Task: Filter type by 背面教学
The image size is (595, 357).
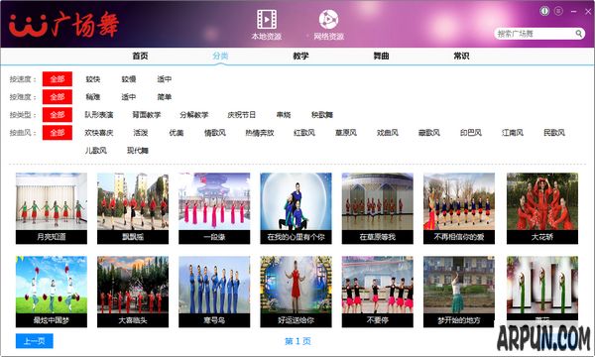Action: [x=147, y=115]
